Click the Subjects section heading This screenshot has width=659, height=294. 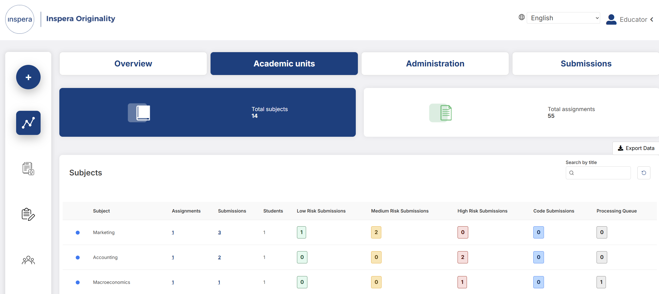click(x=86, y=173)
